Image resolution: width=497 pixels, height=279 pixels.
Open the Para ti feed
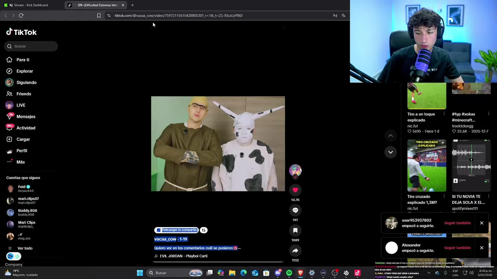pos(18,60)
